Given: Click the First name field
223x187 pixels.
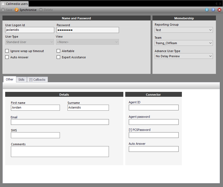Looking at the screenshot, I should 35,108.
